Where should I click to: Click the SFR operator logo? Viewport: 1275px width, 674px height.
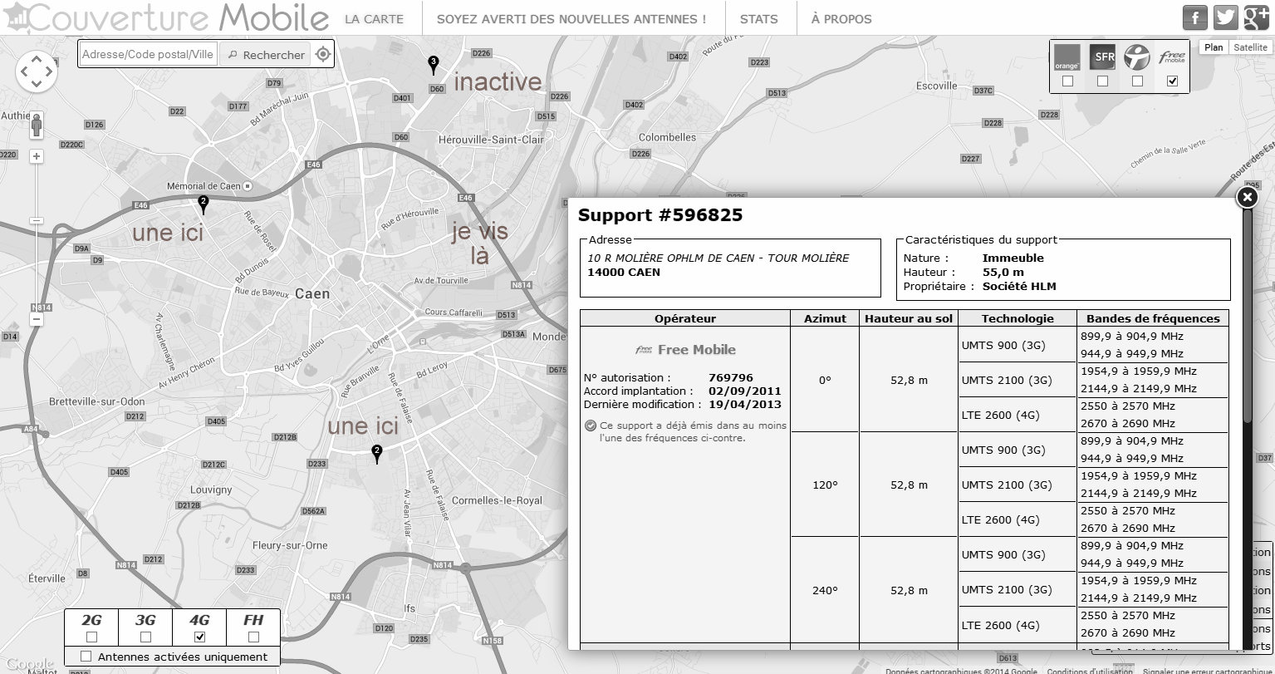click(1102, 57)
